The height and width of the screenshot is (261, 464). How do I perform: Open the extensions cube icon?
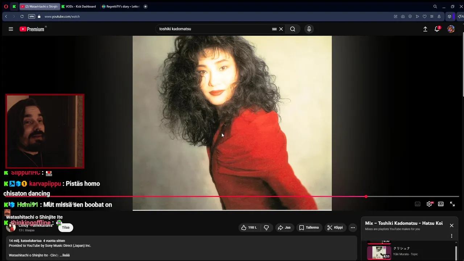[x=449, y=16]
